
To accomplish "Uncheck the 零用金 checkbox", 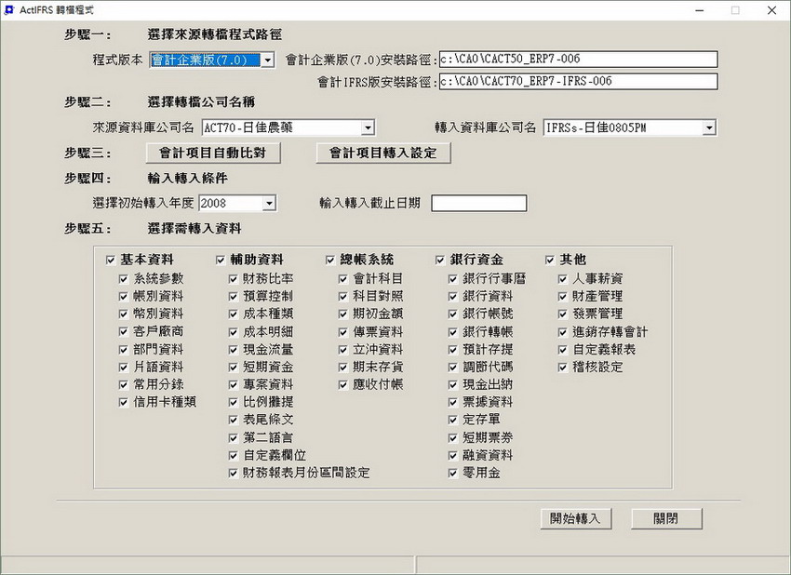I will tap(452, 473).
